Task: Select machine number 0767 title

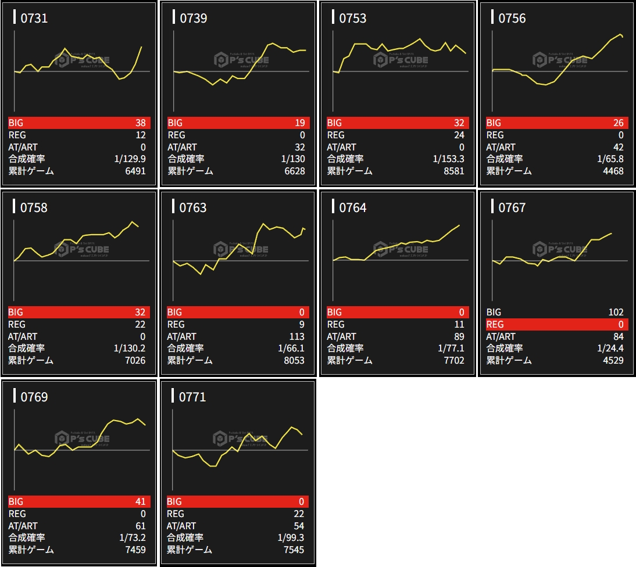Action: click(512, 207)
